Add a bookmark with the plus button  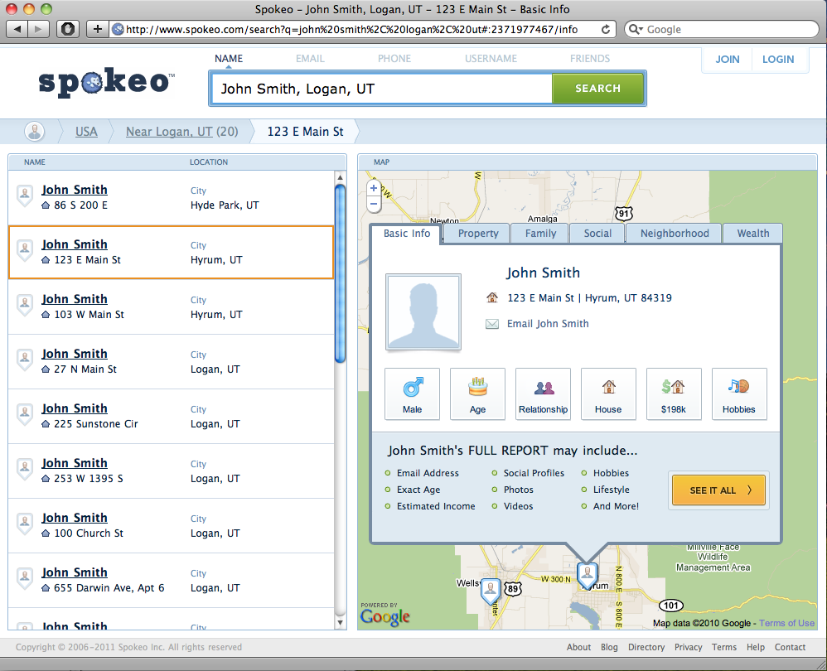(x=98, y=29)
